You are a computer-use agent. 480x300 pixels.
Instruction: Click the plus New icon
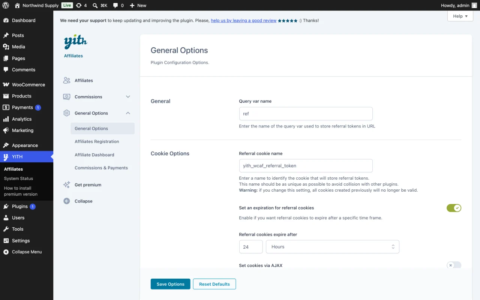pyautogui.click(x=132, y=5)
